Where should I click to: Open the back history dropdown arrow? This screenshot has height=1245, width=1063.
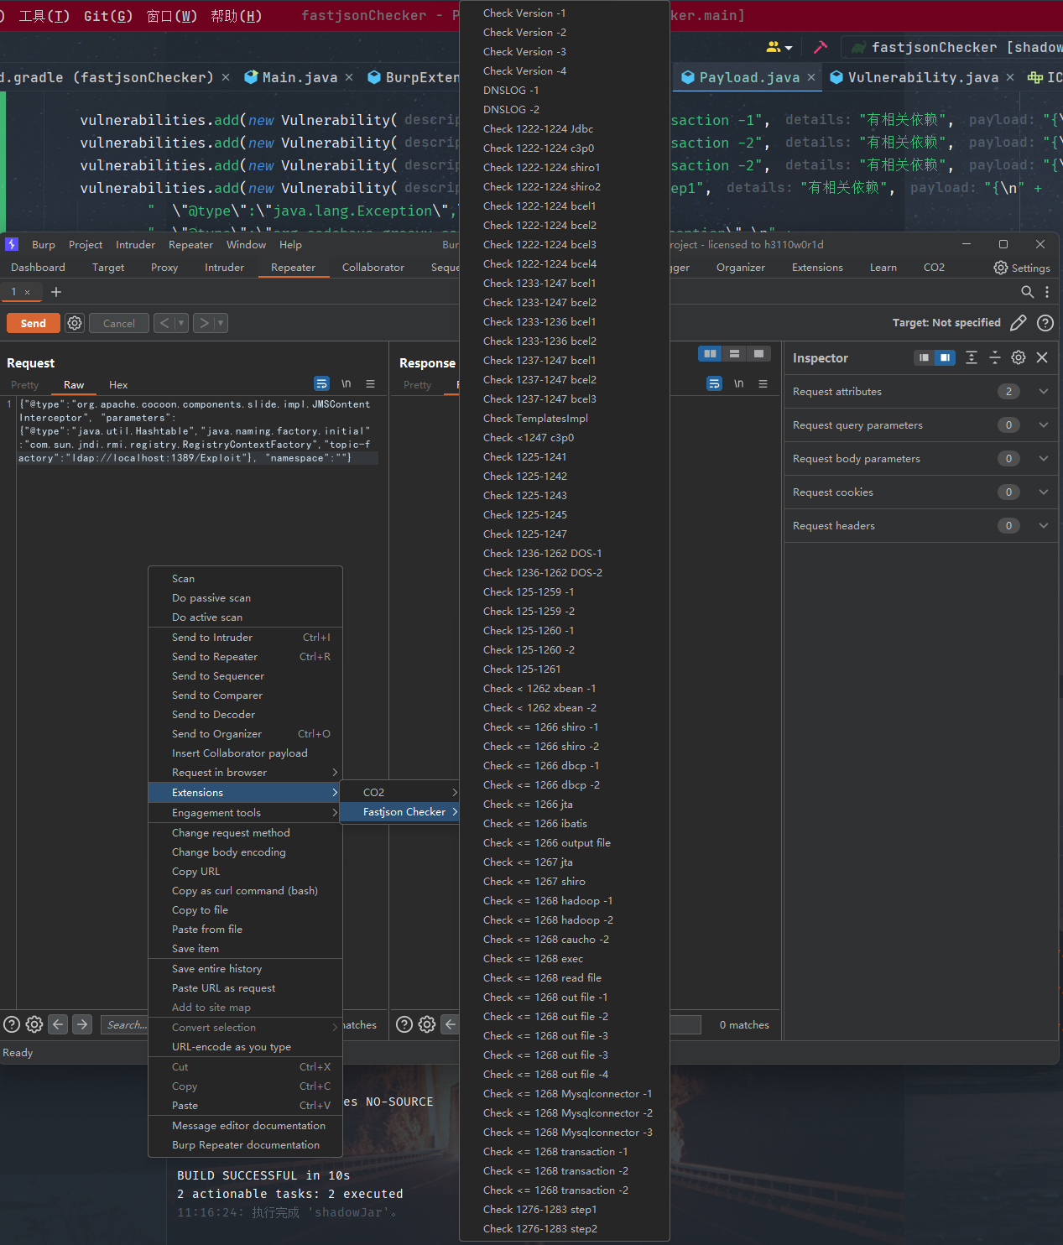tap(181, 323)
